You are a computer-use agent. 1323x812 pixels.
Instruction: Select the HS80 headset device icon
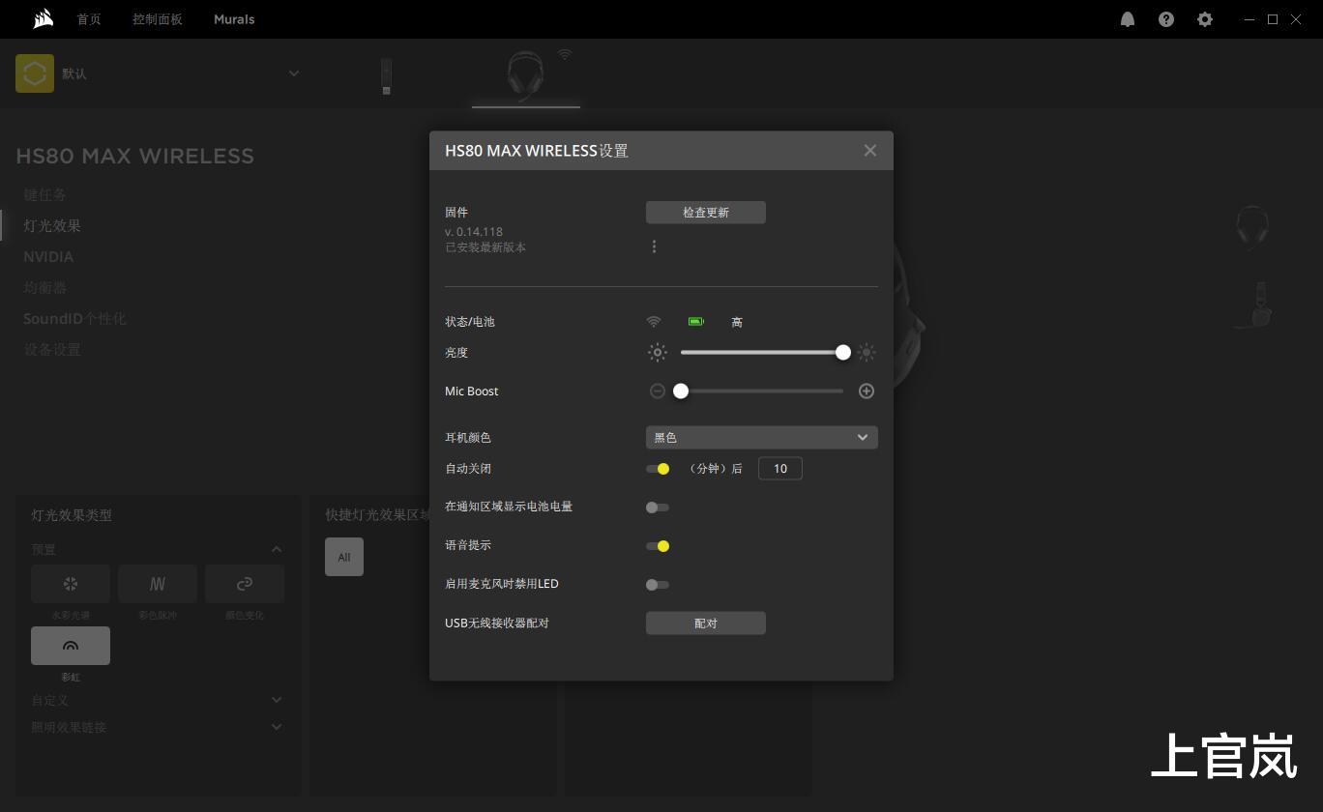525,75
